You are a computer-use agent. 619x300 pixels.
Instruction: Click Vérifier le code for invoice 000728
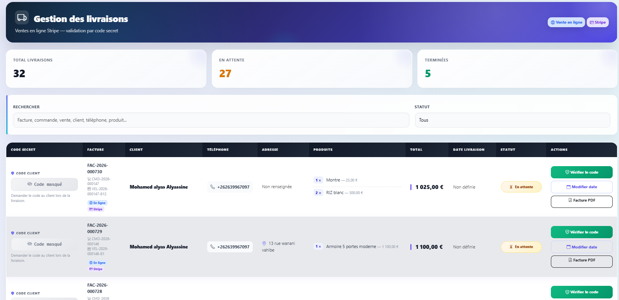click(582, 292)
